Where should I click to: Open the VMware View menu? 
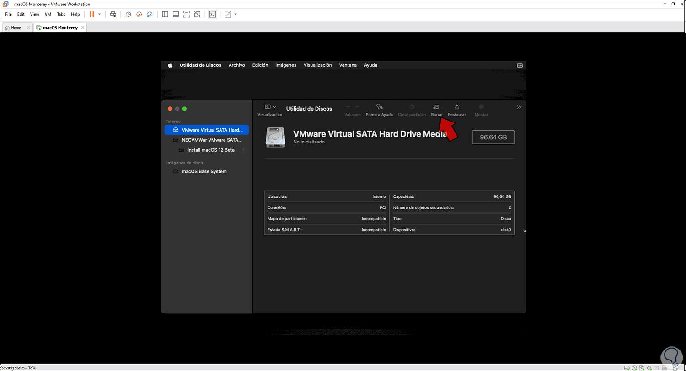pyautogui.click(x=35, y=14)
